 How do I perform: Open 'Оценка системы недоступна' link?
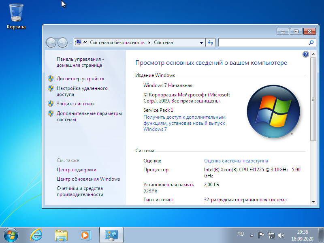coord(236,161)
